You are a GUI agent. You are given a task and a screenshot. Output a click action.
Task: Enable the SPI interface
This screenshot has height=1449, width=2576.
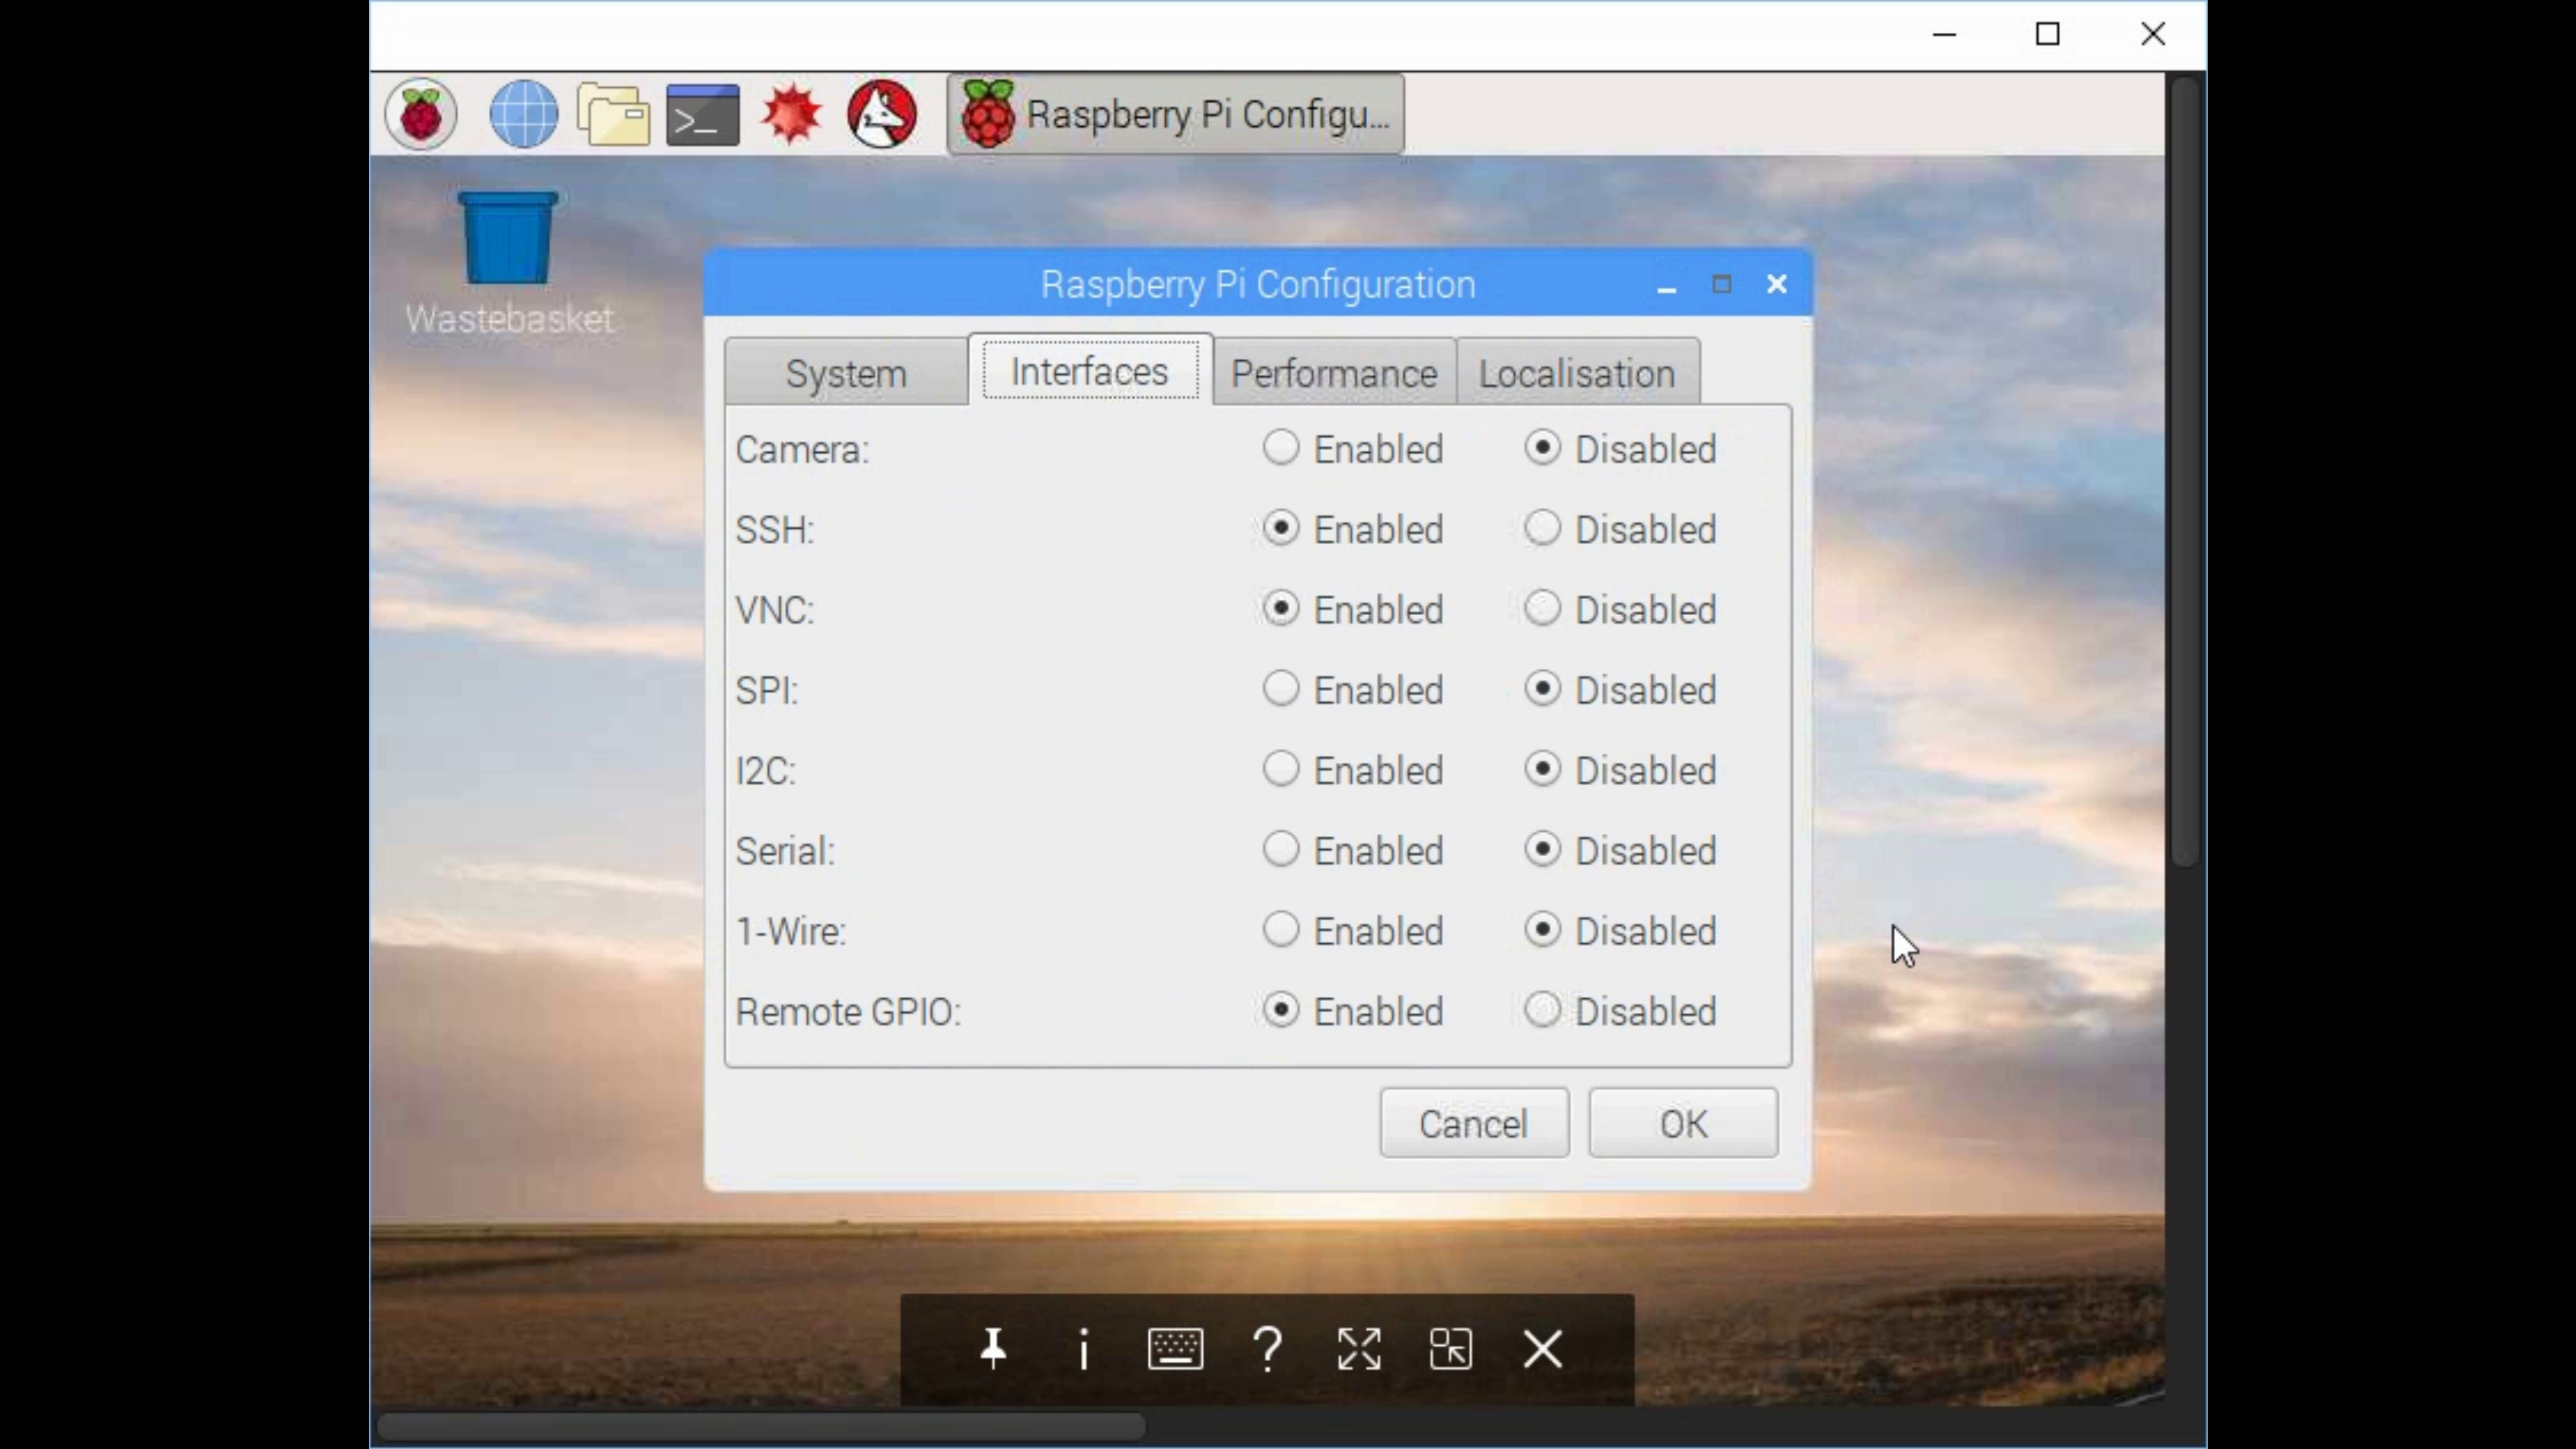pyautogui.click(x=1282, y=689)
